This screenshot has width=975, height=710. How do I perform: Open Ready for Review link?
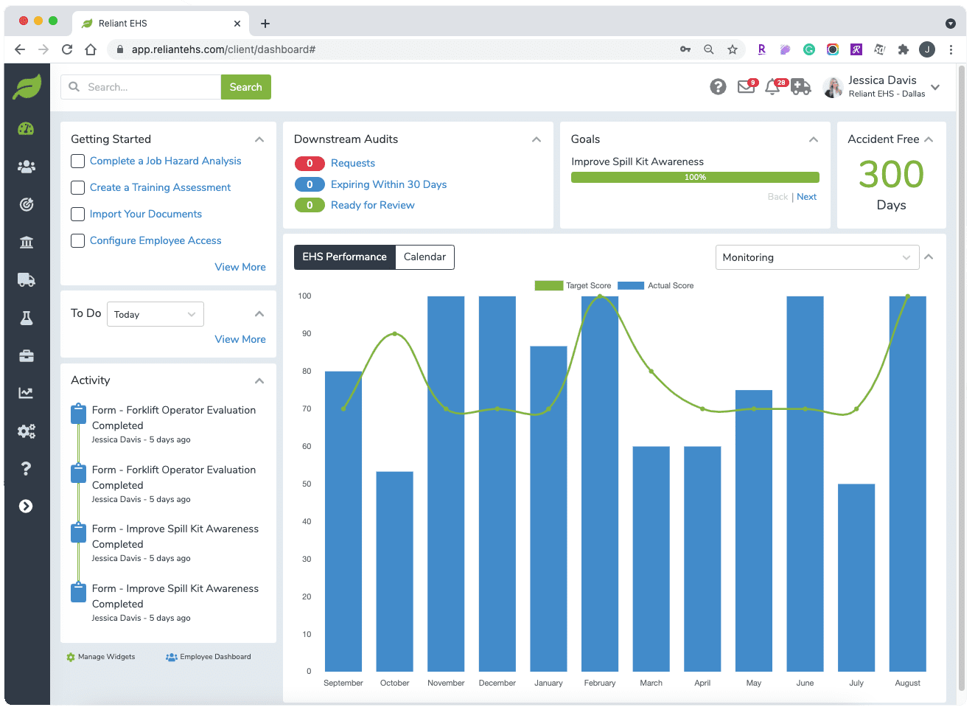pyautogui.click(x=372, y=205)
